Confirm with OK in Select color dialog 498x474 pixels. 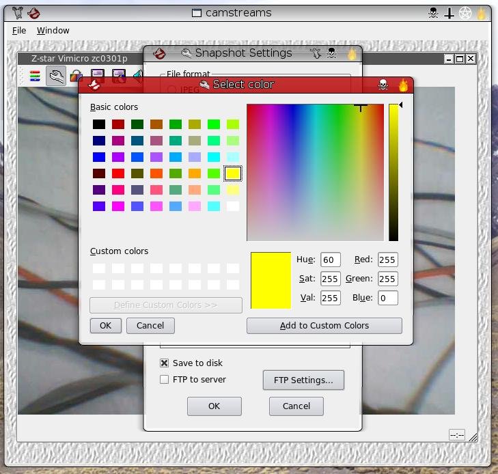point(106,326)
